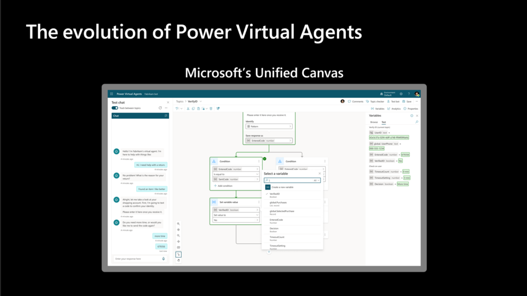Image resolution: width=527 pixels, height=296 pixels.
Task: Click the 'Enter your response here' field
Action: coord(136,258)
